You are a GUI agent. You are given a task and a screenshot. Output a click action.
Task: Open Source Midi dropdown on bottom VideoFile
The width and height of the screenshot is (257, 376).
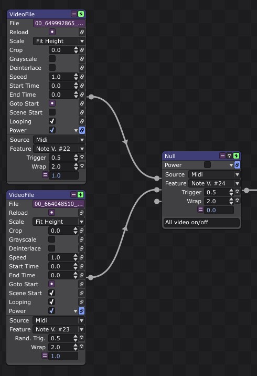tap(58, 320)
